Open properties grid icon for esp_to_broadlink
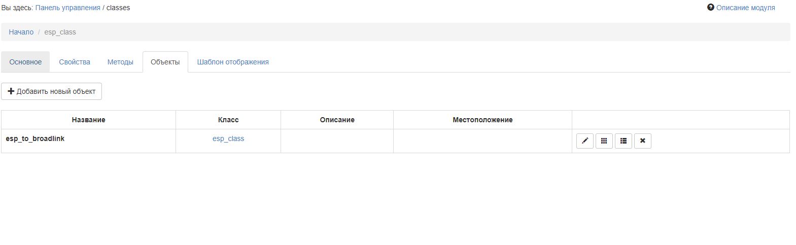The image size is (796, 245). tap(604, 141)
